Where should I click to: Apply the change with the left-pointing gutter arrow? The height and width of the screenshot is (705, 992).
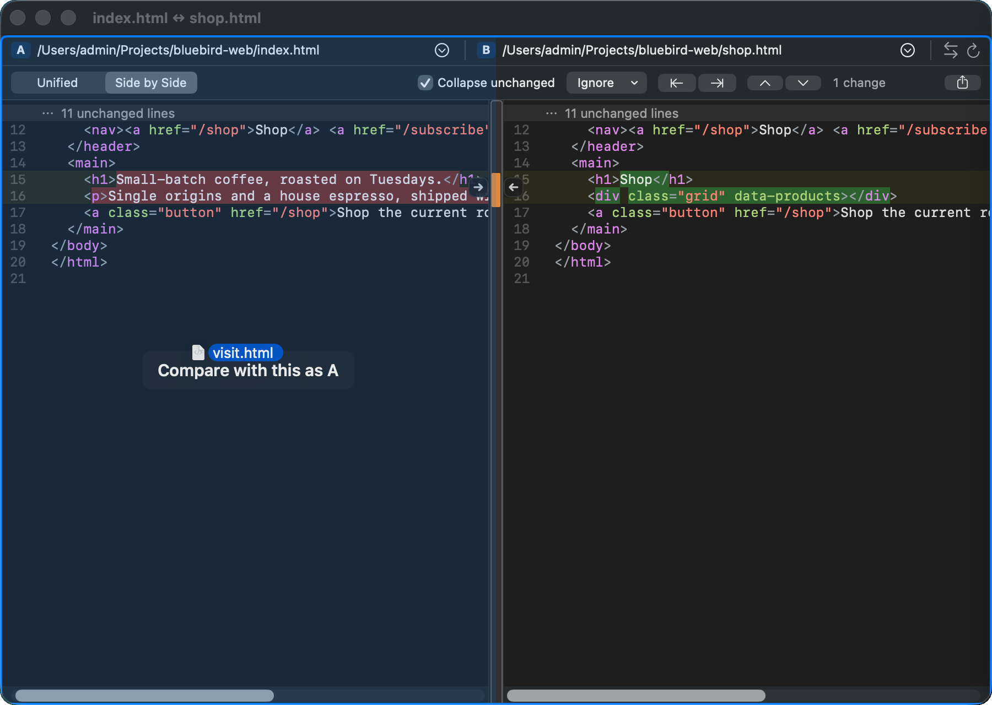(x=514, y=187)
